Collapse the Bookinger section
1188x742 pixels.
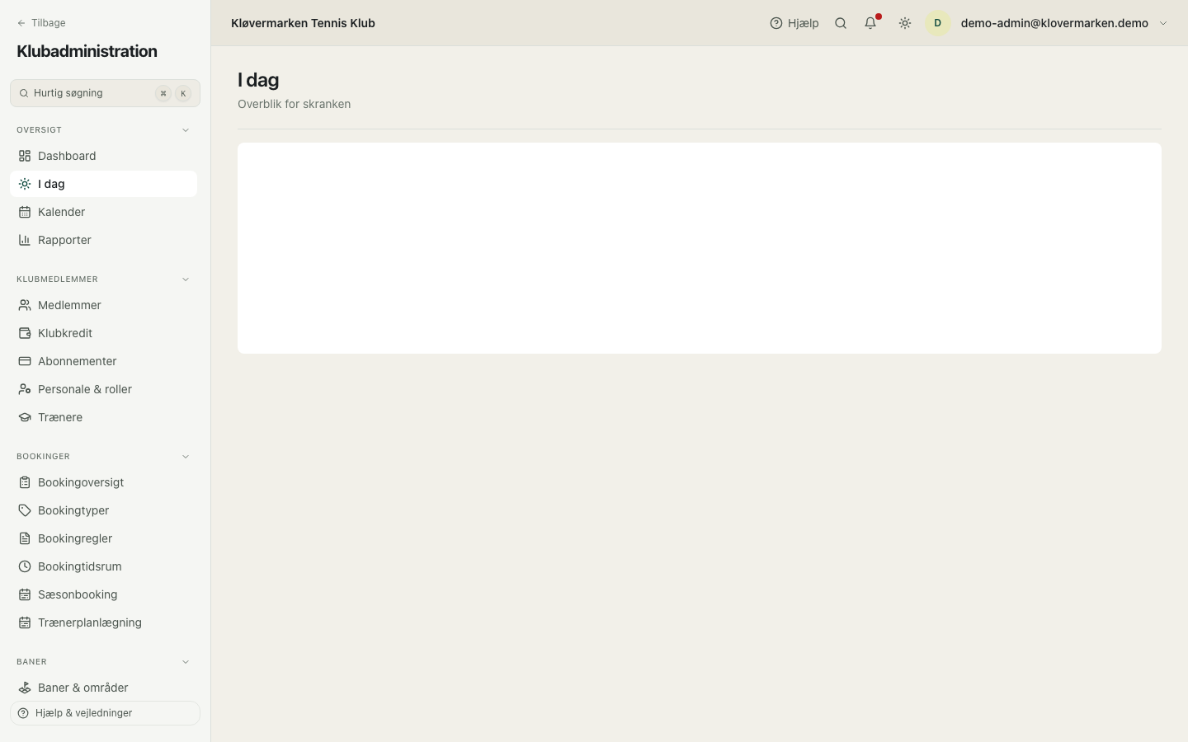(186, 457)
